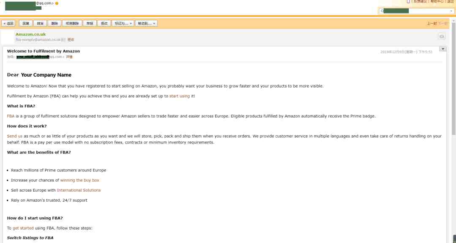456x243 pixels.
Task: Open the 'International Solutions' link
Action: click(79, 190)
